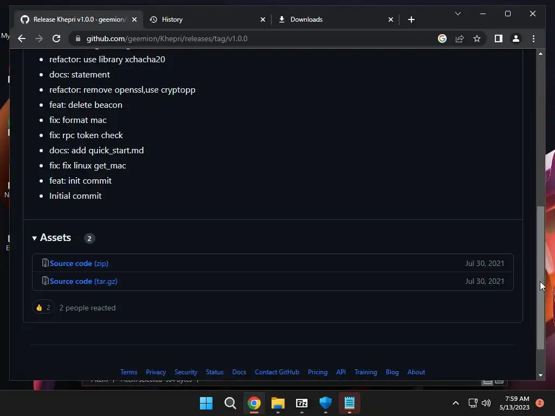Viewport: 555px width, 416px height.
Task: Open the Contact GitHub link
Action: pyautogui.click(x=277, y=372)
